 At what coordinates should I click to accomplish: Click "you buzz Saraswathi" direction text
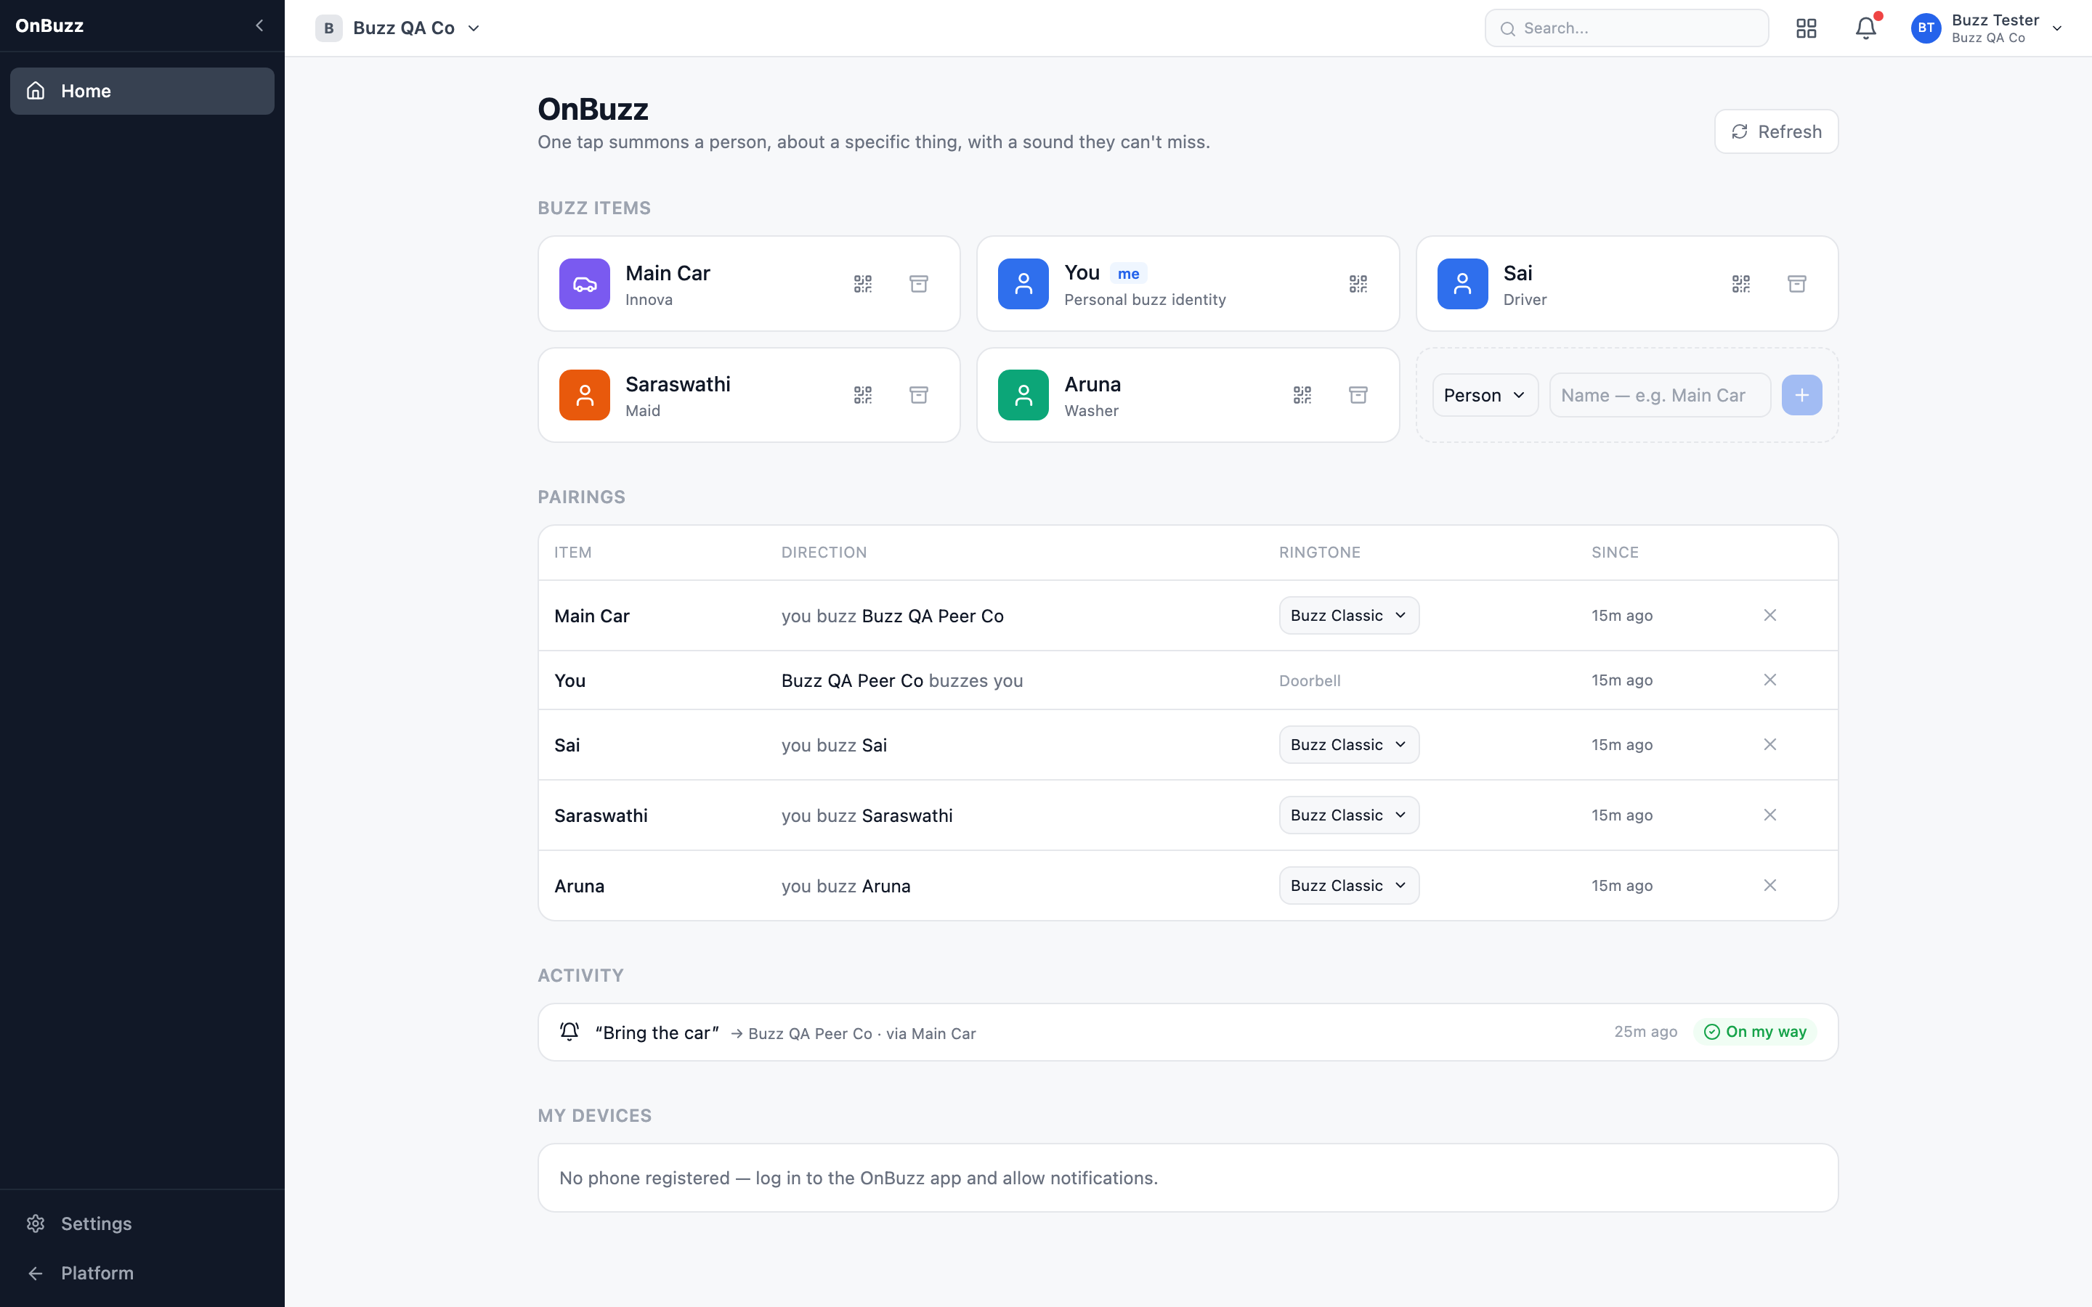(x=866, y=815)
